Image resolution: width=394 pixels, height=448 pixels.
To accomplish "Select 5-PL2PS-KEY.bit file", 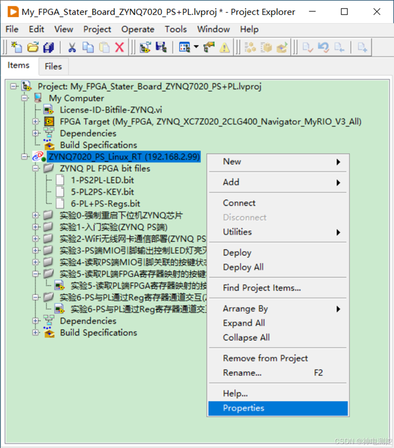I will point(102,192).
